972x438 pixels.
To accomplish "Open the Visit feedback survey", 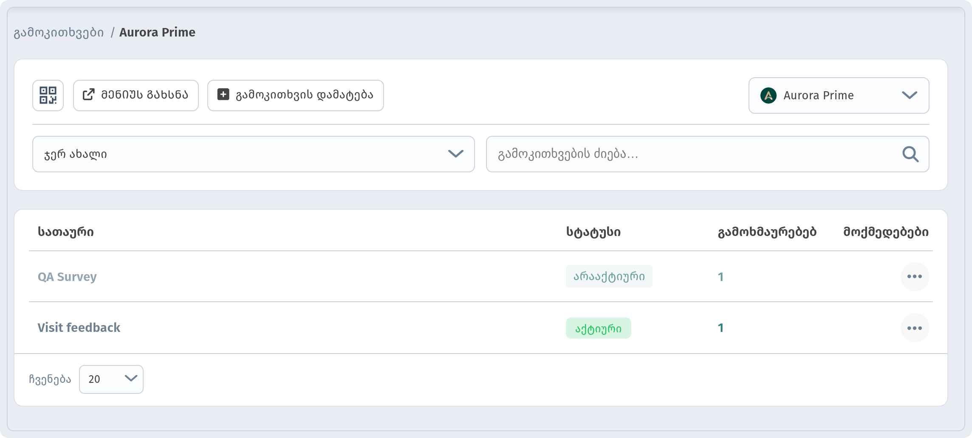I will tap(79, 328).
